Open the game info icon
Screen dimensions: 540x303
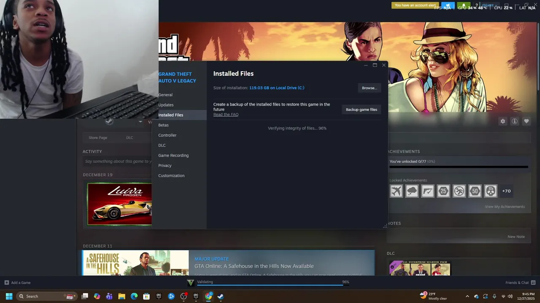click(x=515, y=121)
